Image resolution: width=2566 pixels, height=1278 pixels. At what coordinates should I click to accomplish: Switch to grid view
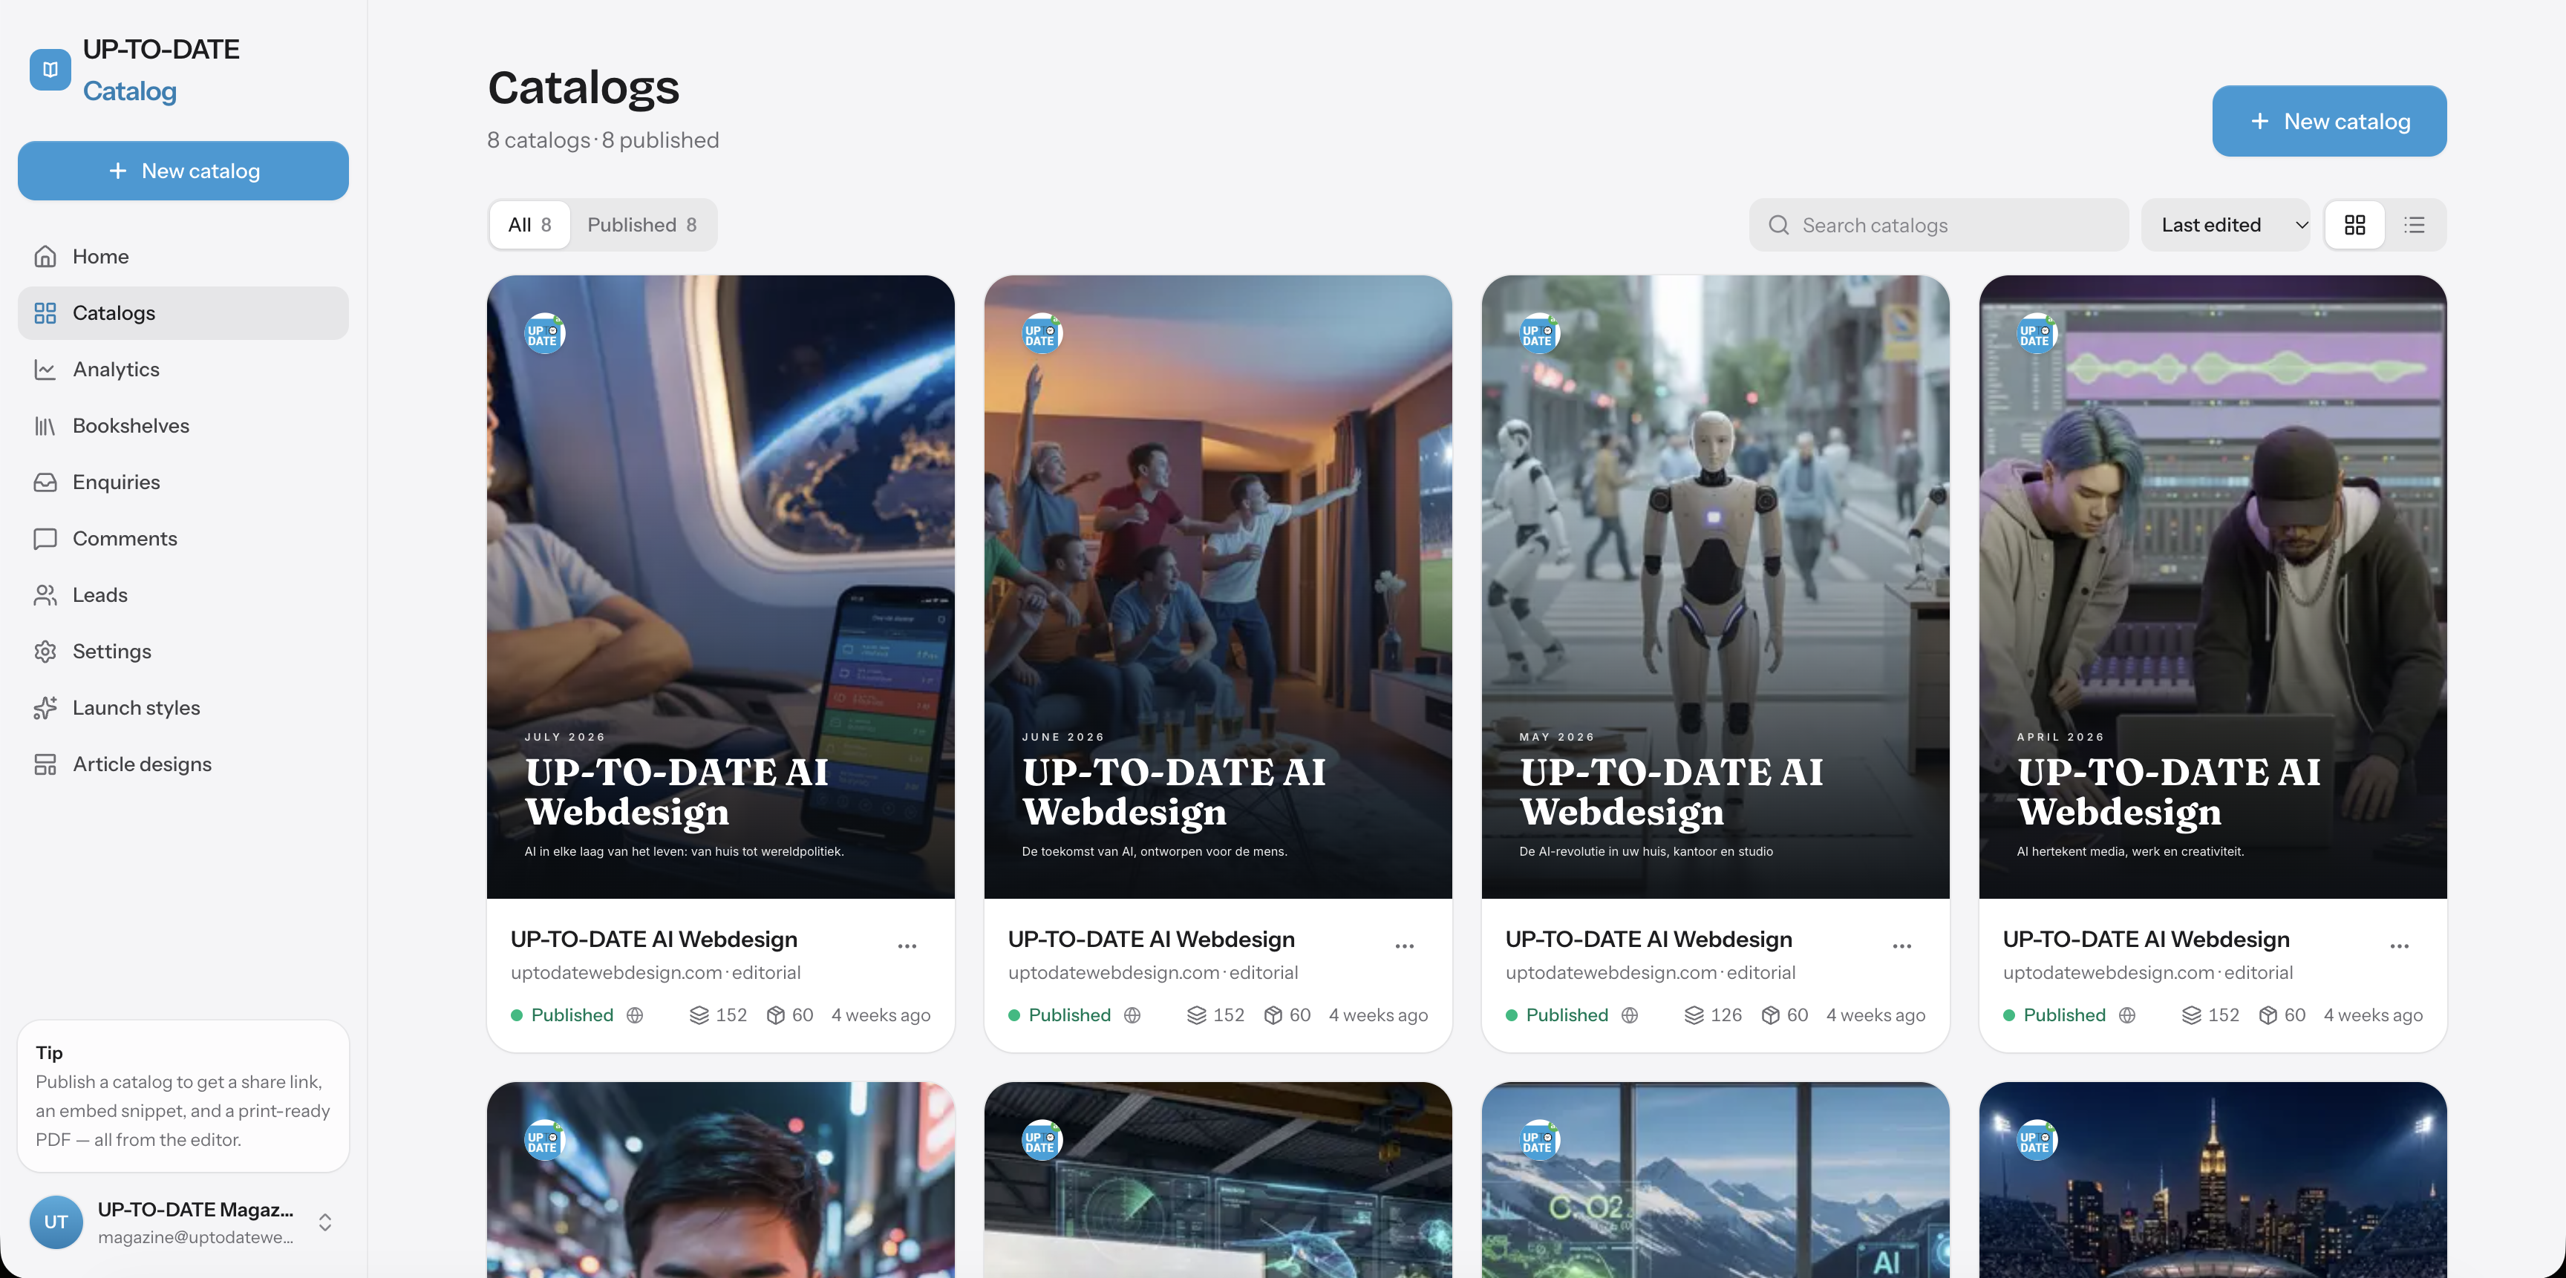point(2355,226)
